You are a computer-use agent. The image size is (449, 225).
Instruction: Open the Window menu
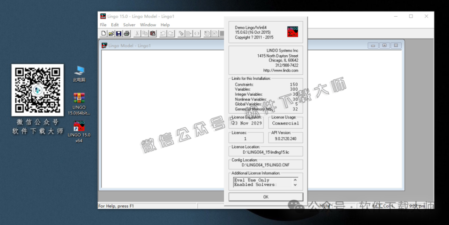(x=148, y=25)
